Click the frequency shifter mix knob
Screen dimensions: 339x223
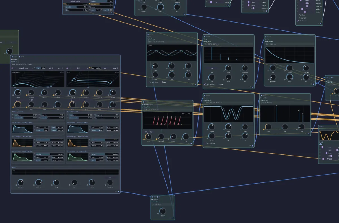pyautogui.click(x=186, y=136)
